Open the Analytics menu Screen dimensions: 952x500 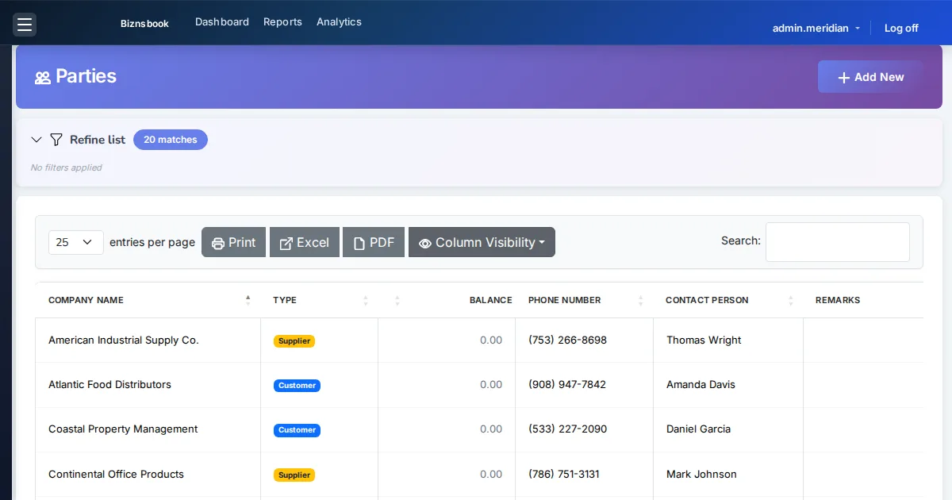(x=339, y=22)
